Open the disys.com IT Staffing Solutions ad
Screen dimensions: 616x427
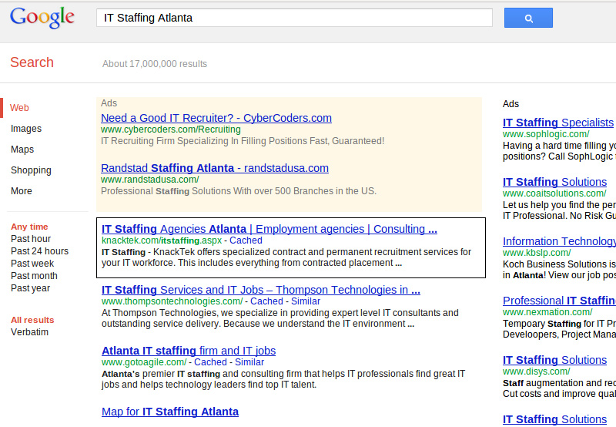[554, 360]
